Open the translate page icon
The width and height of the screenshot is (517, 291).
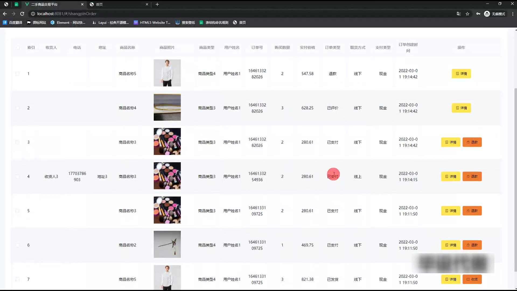coord(459,14)
